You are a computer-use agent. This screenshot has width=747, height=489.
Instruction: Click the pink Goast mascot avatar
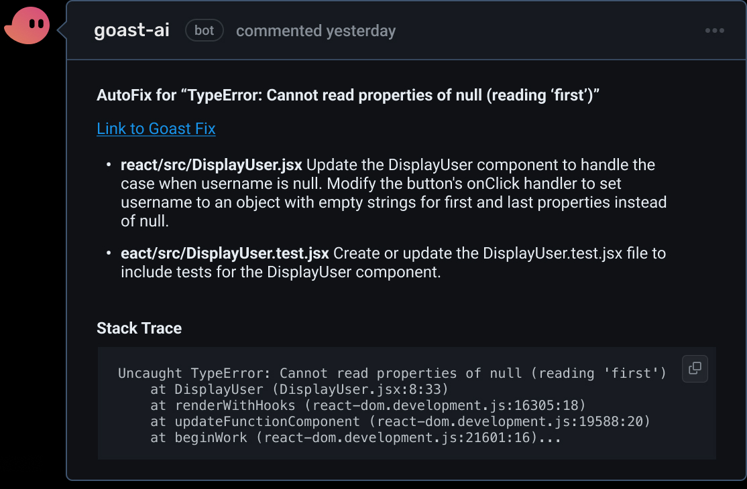[27, 25]
